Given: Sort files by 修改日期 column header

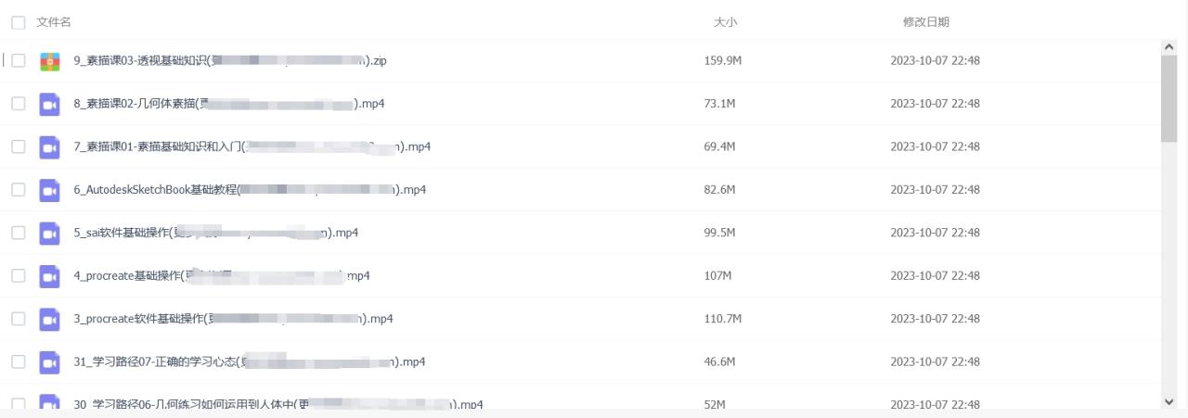Looking at the screenshot, I should click(x=925, y=21).
